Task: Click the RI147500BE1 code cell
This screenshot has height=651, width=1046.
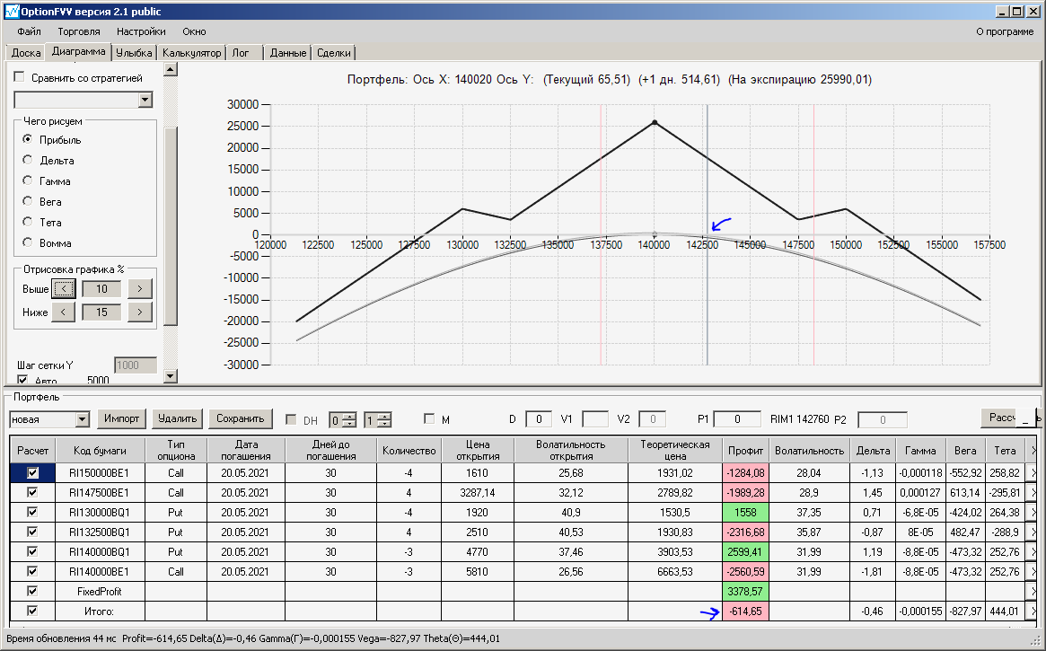Action: [100, 493]
